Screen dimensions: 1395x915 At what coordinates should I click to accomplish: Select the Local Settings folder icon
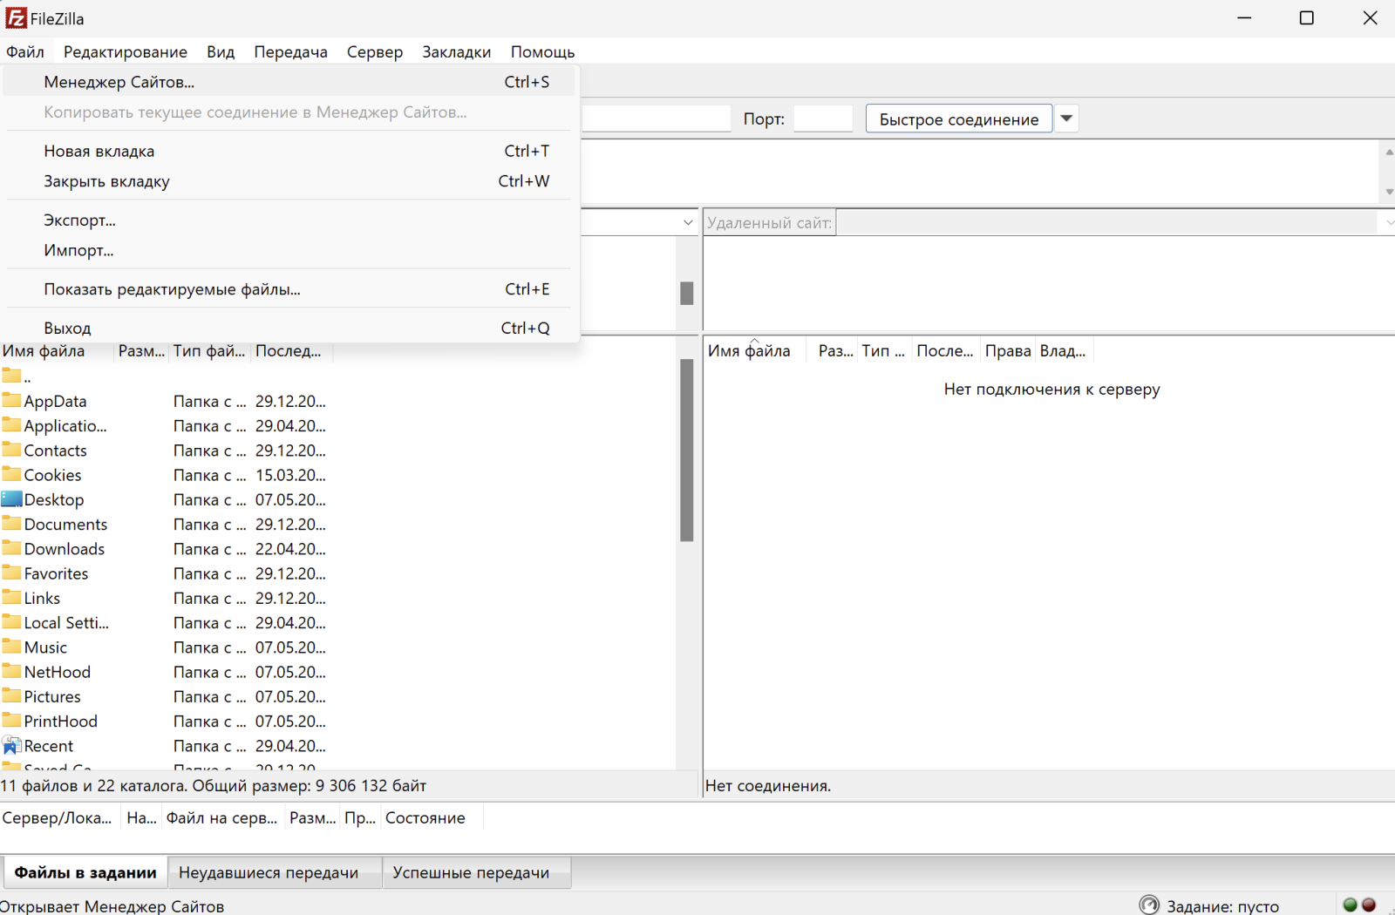[x=11, y=622]
